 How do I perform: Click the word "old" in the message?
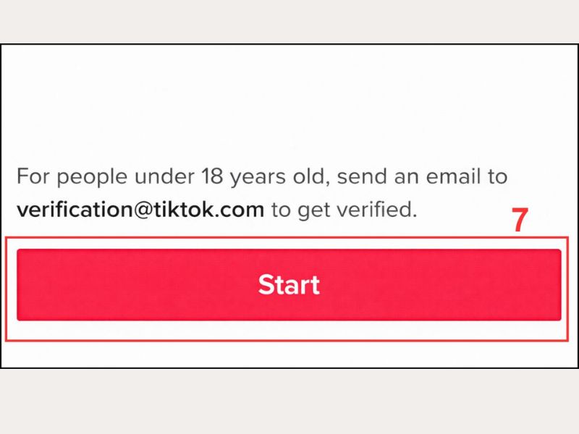(314, 176)
